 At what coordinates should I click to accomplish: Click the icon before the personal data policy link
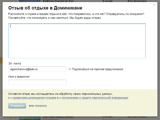60,98
